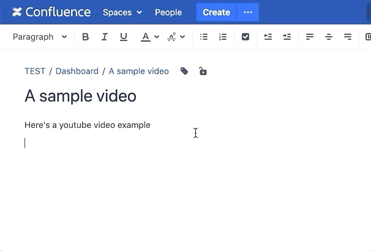The width and height of the screenshot is (371, 251).
Task: Go to the People page
Action: tap(168, 12)
